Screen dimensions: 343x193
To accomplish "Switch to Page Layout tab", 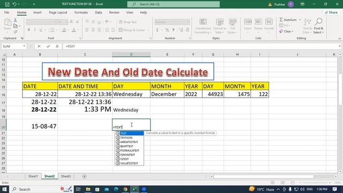I will tap(58, 12).
